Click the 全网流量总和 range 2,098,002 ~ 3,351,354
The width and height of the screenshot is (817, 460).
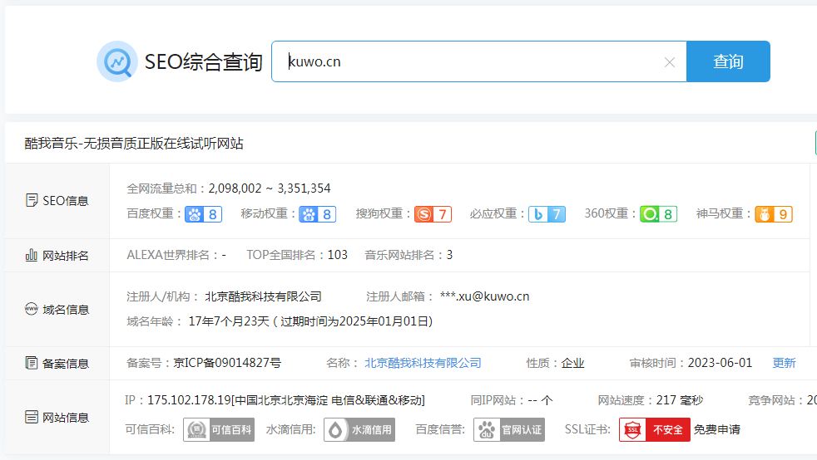(270, 188)
